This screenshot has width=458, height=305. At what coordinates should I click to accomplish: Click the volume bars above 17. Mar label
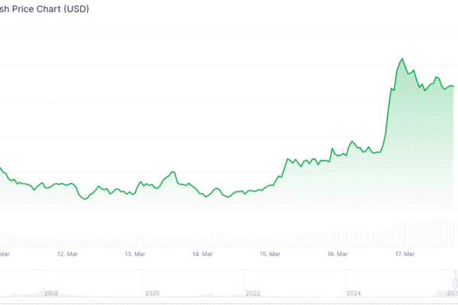pyautogui.click(x=405, y=231)
